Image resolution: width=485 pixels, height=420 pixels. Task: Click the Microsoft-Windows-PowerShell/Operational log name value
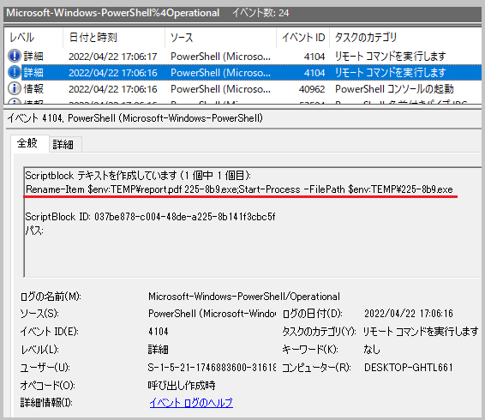pos(244,297)
